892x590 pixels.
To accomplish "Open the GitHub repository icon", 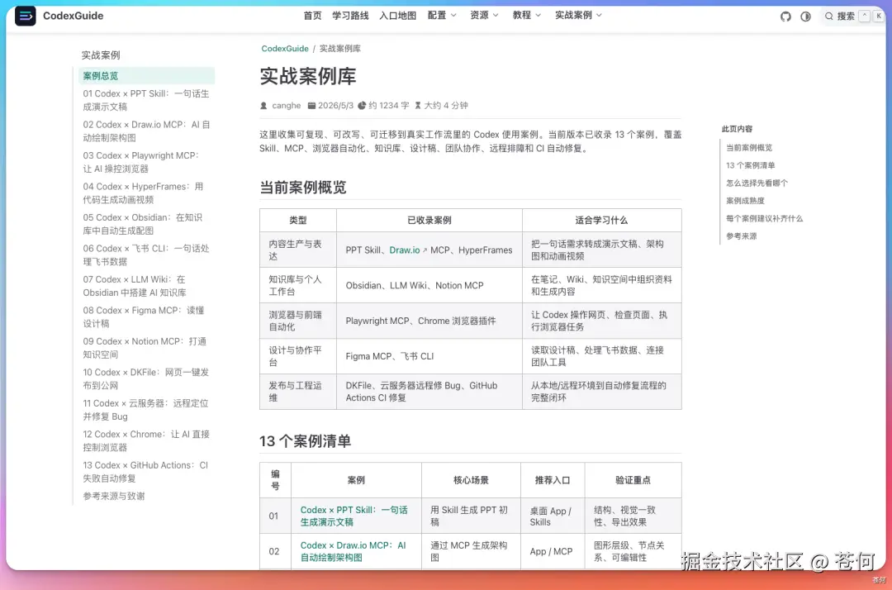I will tap(785, 17).
